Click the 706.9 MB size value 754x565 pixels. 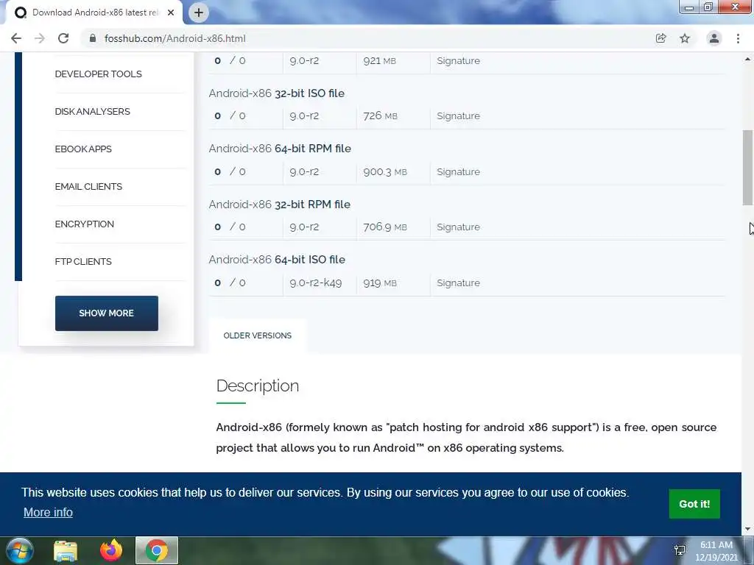384,227
